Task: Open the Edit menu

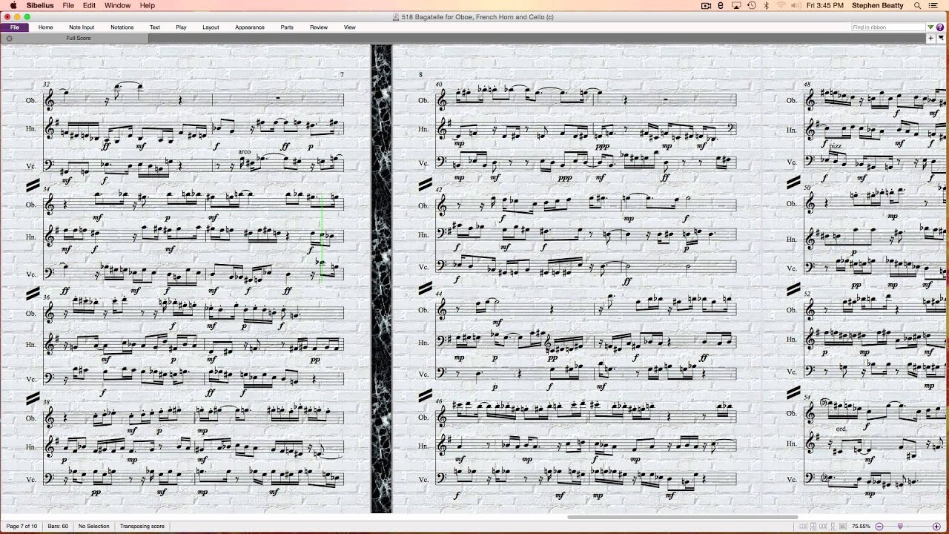Action: [x=89, y=5]
